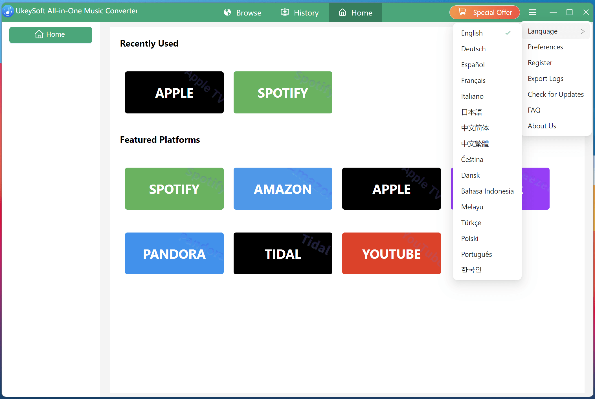Viewport: 595px width, 399px height.
Task: Open the Tidal converter tile
Action: tap(283, 253)
